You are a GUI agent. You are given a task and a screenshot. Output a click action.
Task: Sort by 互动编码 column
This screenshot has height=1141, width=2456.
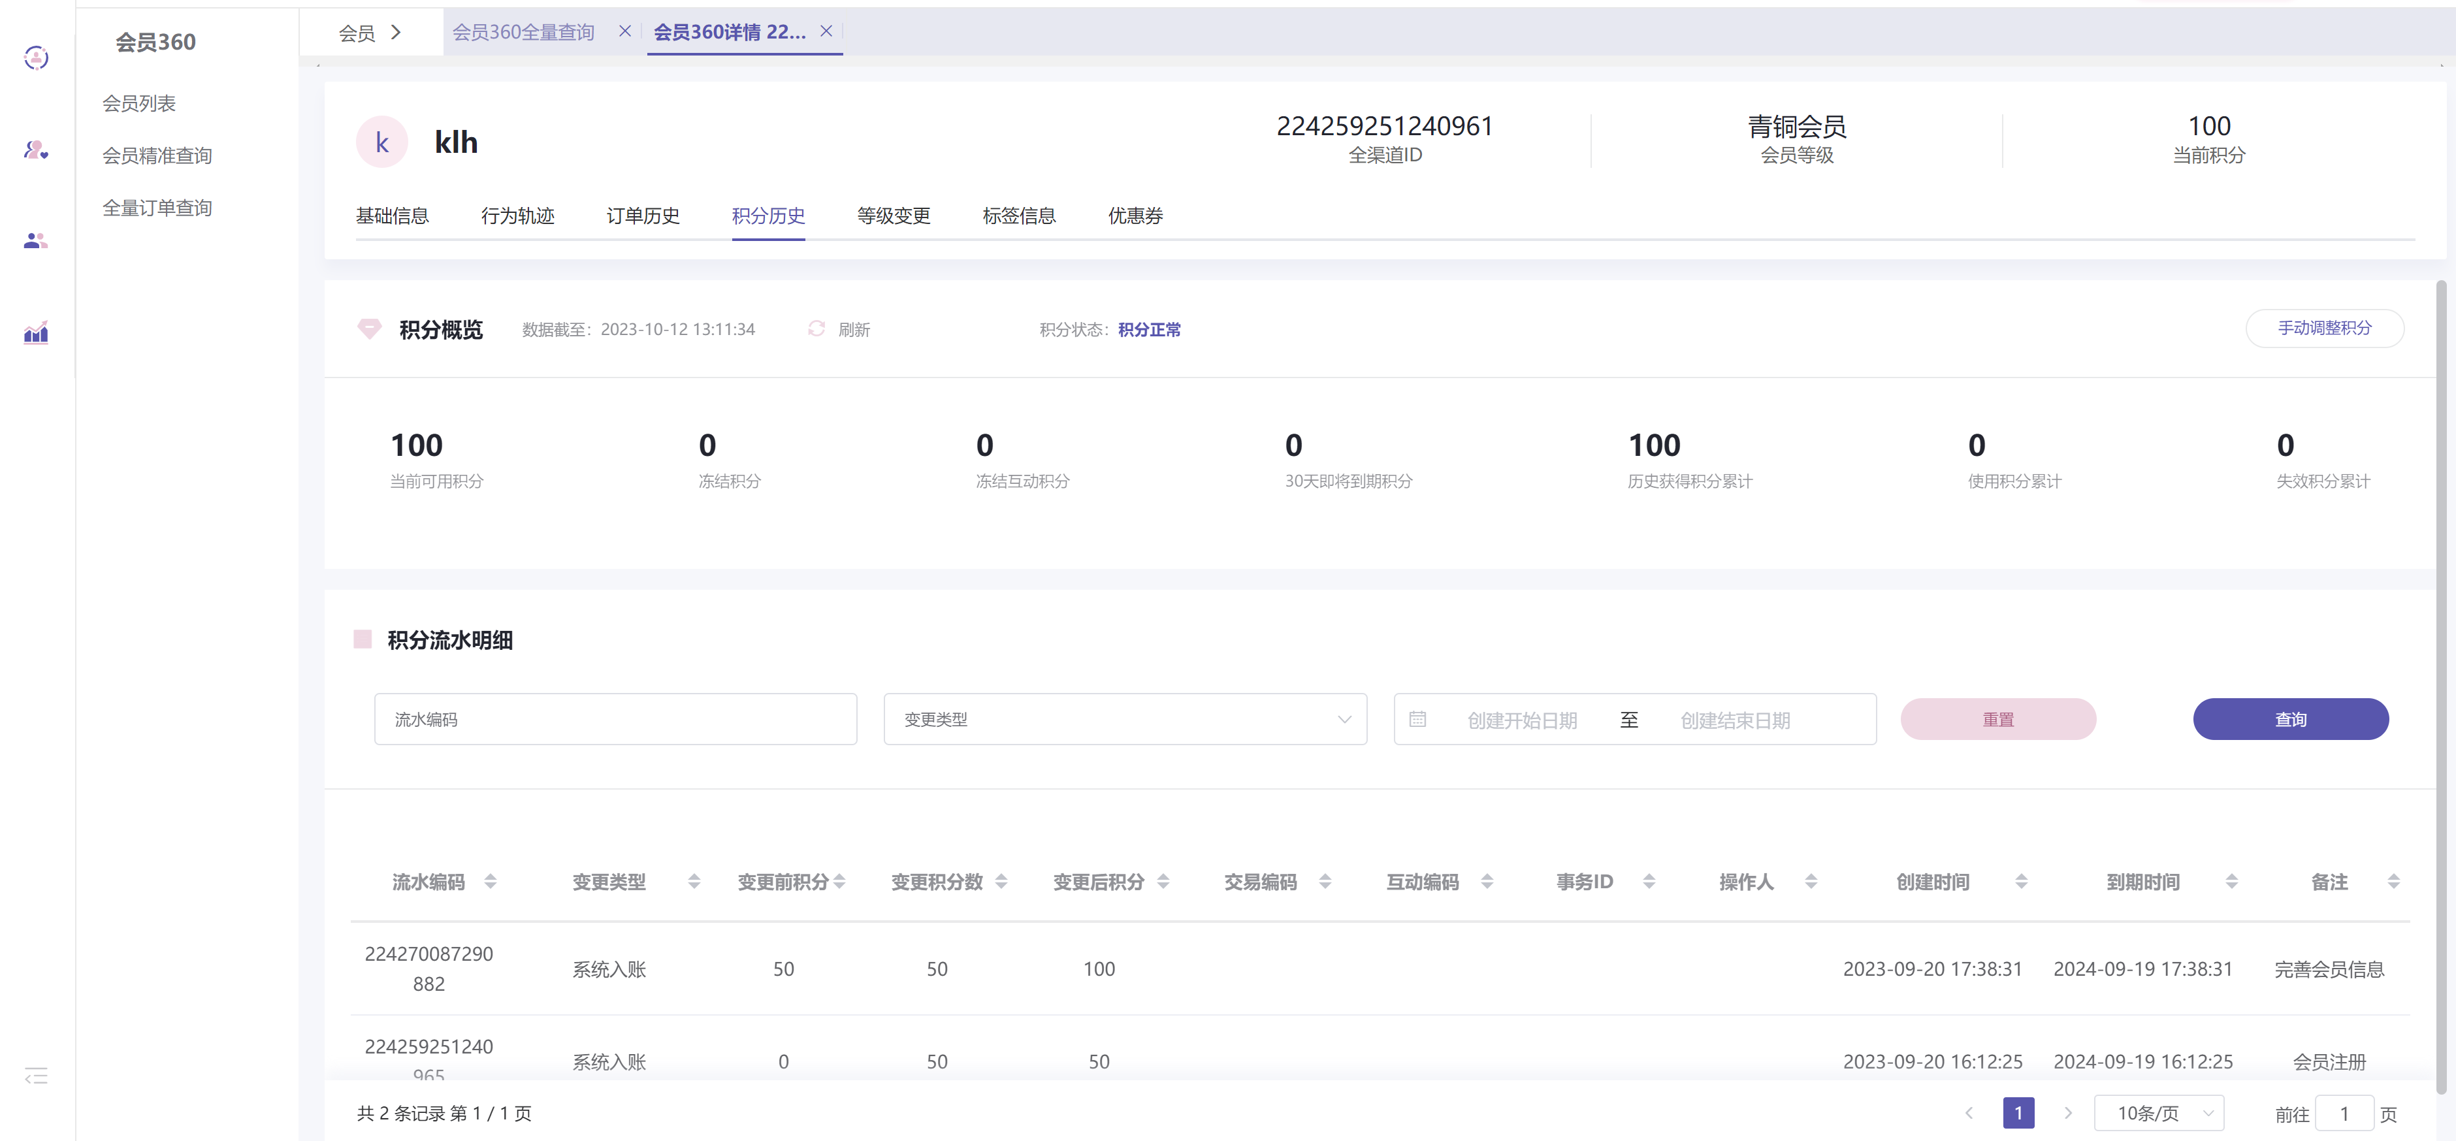(x=1487, y=882)
